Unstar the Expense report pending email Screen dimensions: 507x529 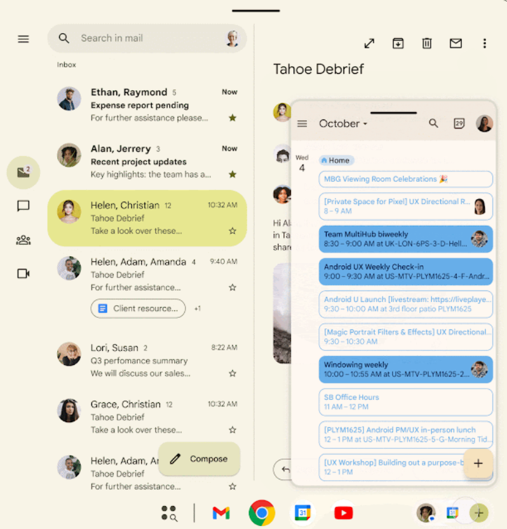tap(233, 118)
